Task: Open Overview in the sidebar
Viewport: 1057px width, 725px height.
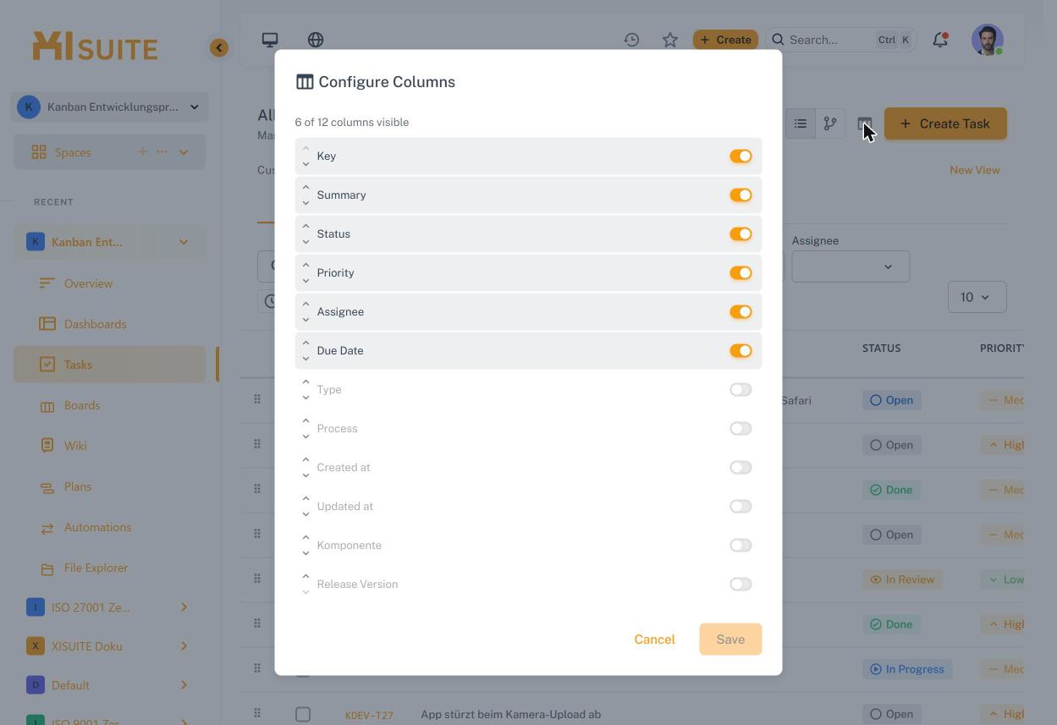Action: pyautogui.click(x=88, y=283)
